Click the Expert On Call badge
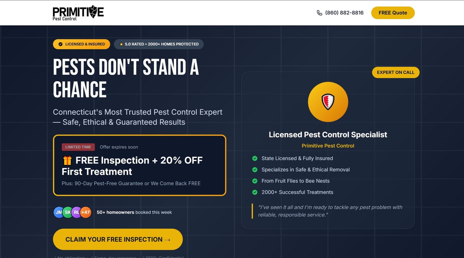The width and height of the screenshot is (464, 258). coord(395,72)
